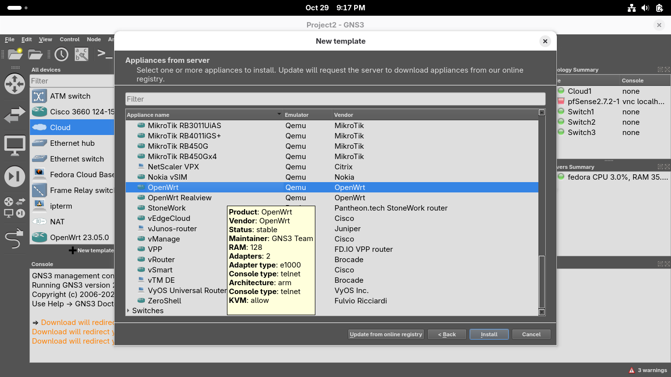Click the console terminal toolbar icon
The image size is (671, 377).
click(104, 54)
